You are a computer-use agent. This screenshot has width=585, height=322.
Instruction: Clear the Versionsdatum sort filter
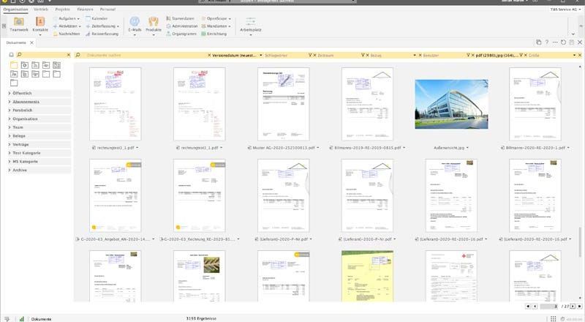(x=209, y=55)
